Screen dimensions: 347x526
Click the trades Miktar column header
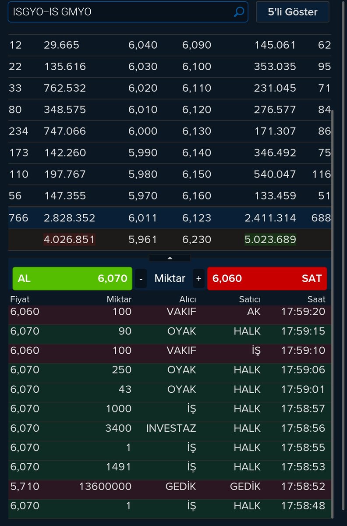point(119,300)
